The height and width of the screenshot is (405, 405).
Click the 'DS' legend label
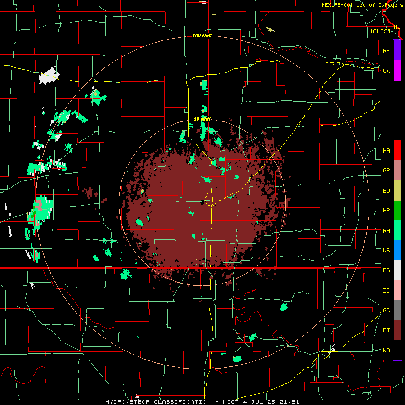(x=386, y=270)
